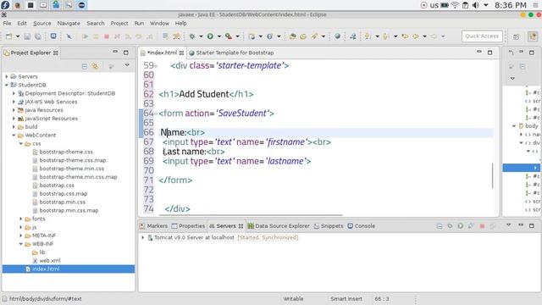Expand the Servers project node

pos(7,76)
